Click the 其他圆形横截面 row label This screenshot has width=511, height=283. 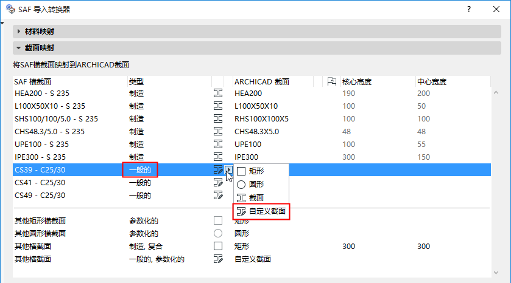tap(40, 233)
